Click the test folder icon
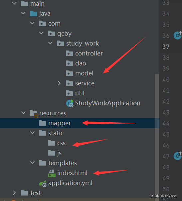Screen dimensions: 182x201 25,193
